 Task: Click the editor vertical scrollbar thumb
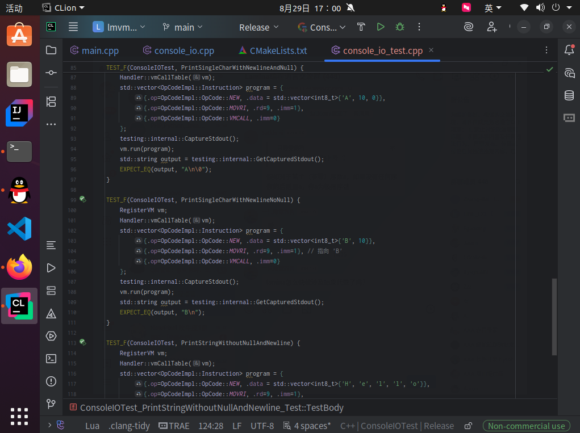point(554,318)
